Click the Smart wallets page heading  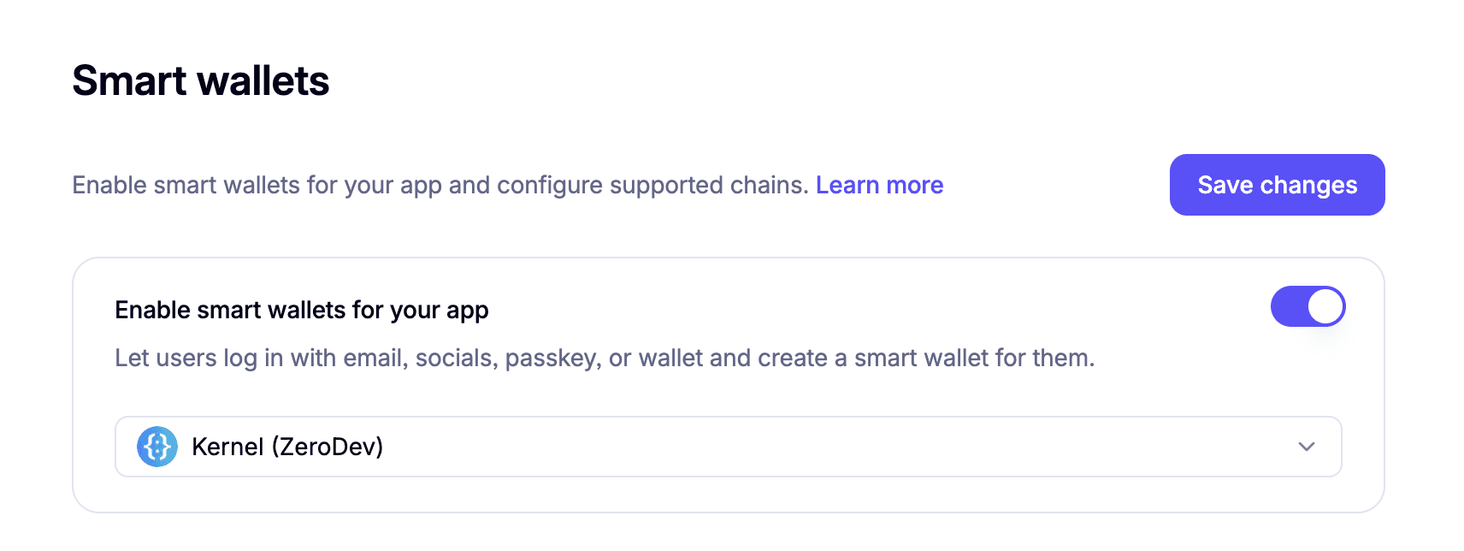[201, 80]
